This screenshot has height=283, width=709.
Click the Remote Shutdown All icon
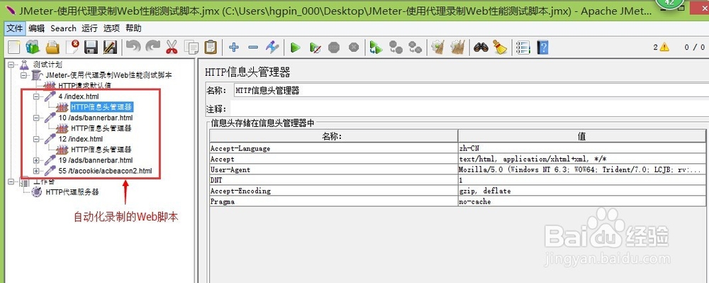click(x=415, y=47)
